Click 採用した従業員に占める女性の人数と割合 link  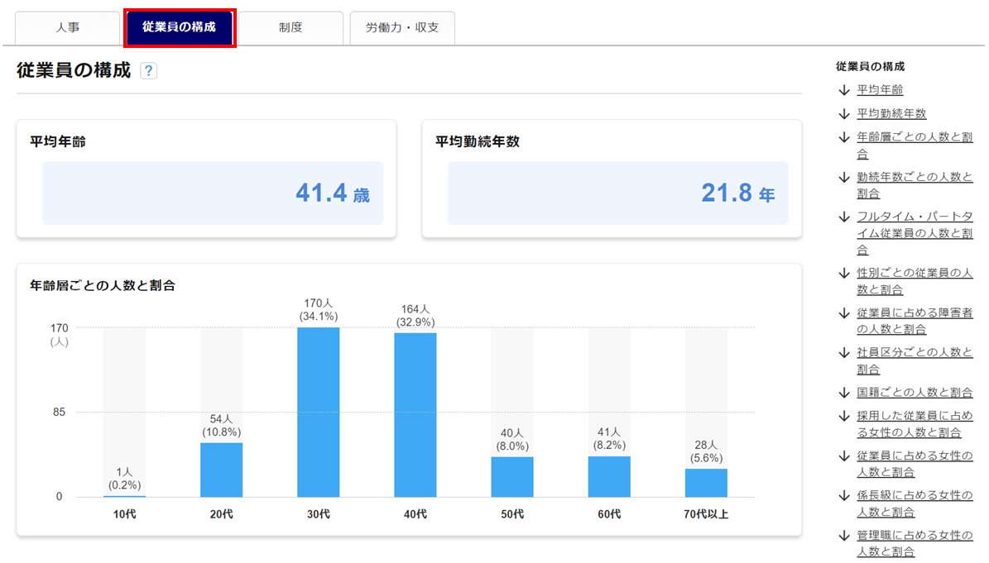point(915,424)
